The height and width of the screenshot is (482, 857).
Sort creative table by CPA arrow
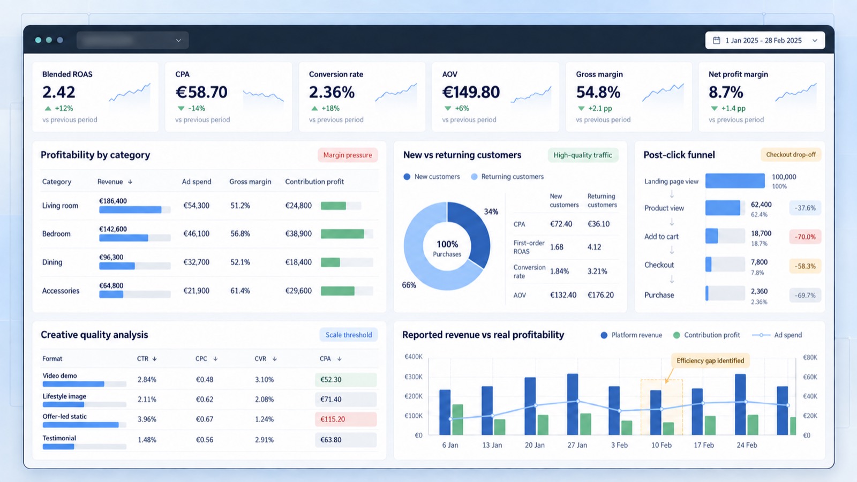[339, 359]
